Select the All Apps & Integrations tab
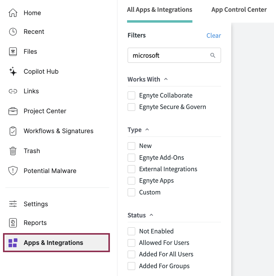 click(160, 10)
